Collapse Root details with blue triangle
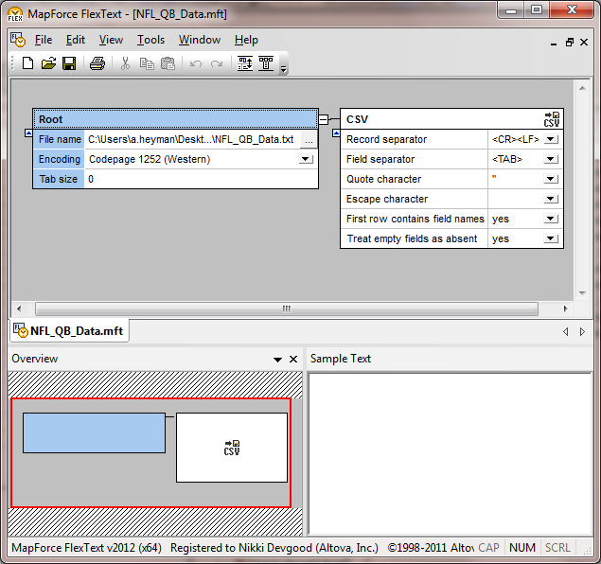This screenshot has width=601, height=564. click(x=28, y=132)
